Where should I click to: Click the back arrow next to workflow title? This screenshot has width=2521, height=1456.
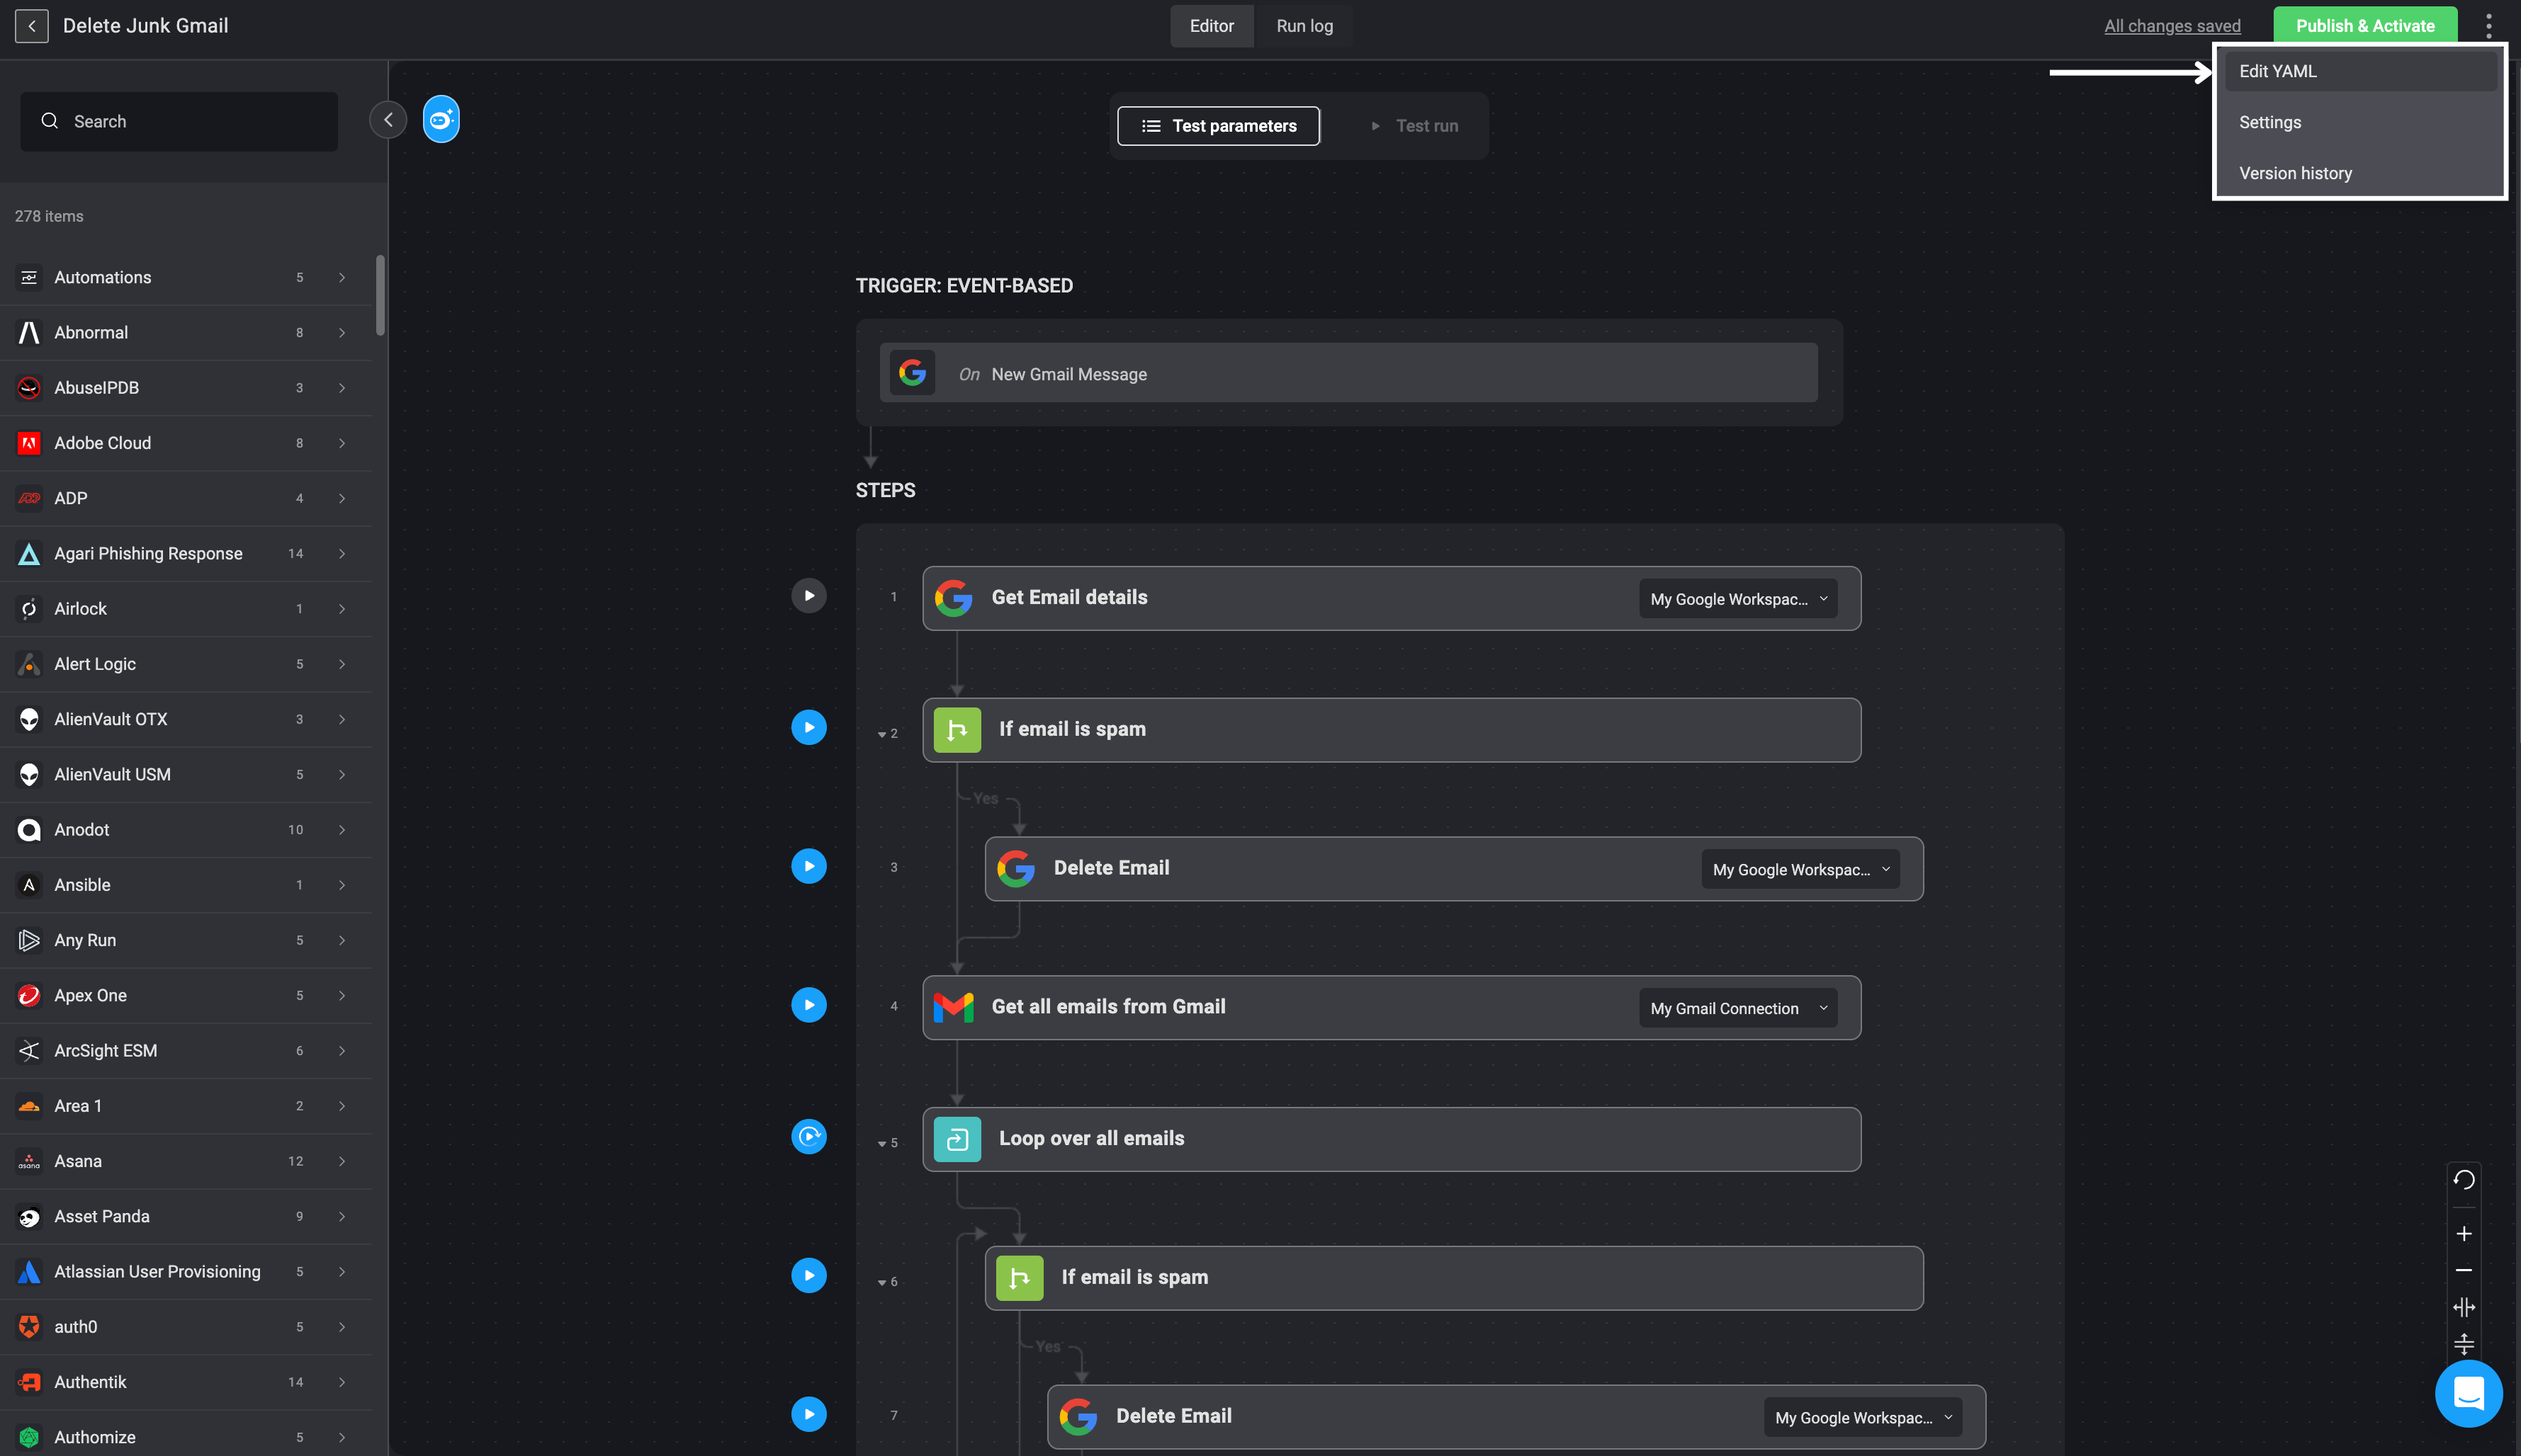(x=32, y=26)
